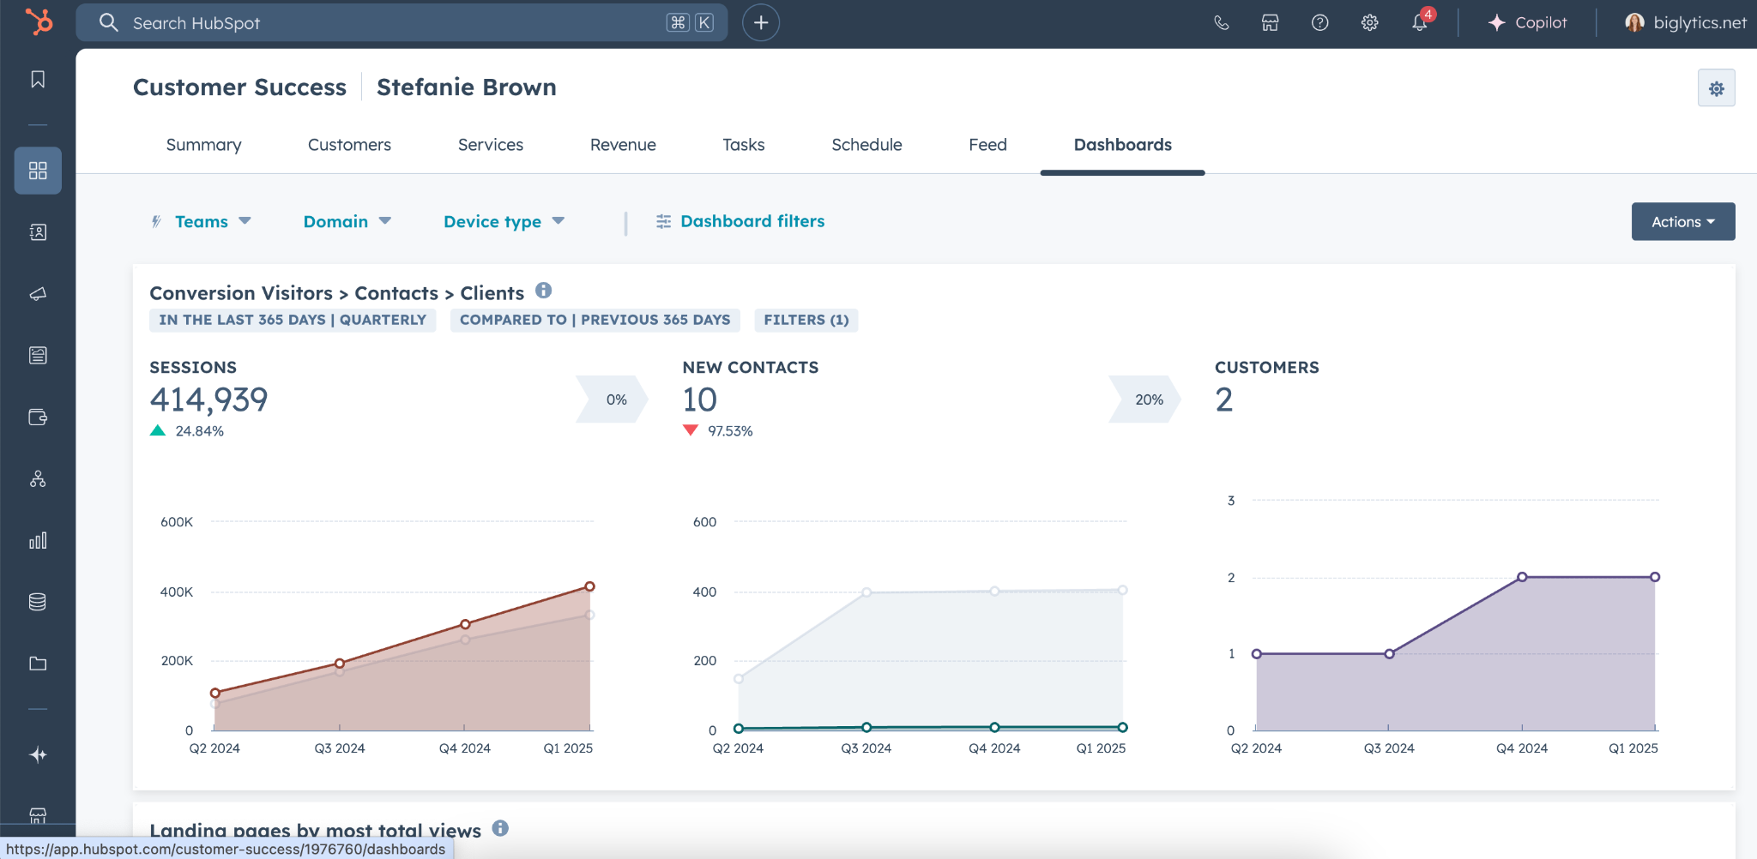Open Library folder sidebar icon
Viewport: 1757px width, 859px height.
pos(38,664)
